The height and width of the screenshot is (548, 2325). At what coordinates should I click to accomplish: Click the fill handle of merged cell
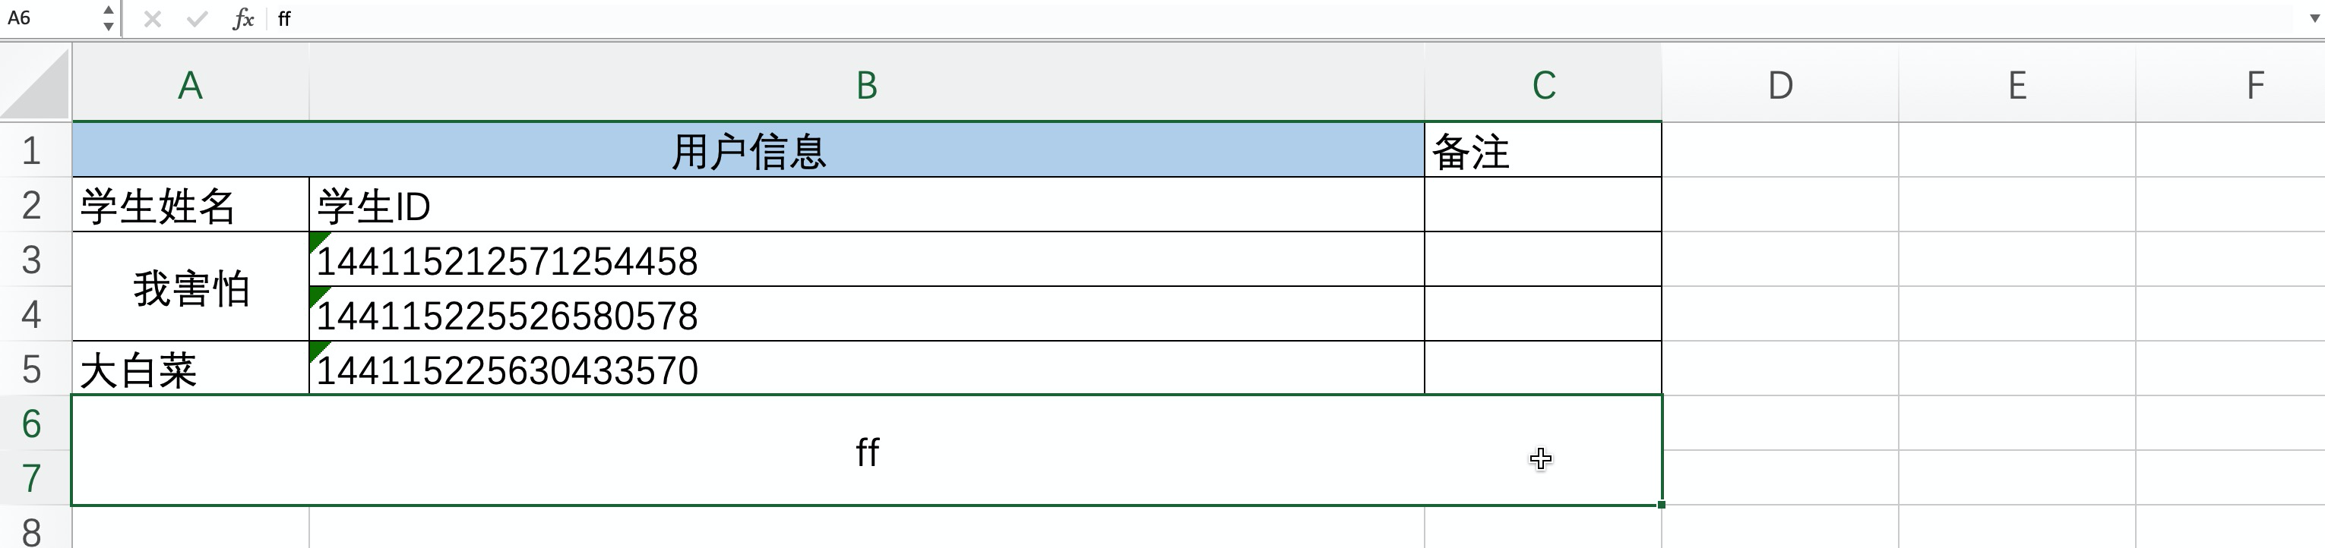pos(1661,505)
